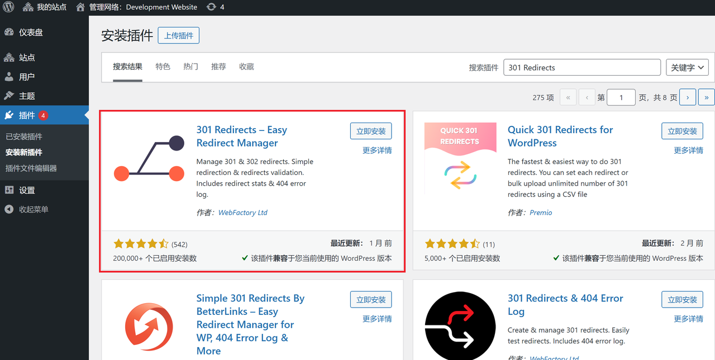The image size is (715, 360).
Task: Click the 301 Redirects & 404 Error Log title
Action: tap(565, 305)
